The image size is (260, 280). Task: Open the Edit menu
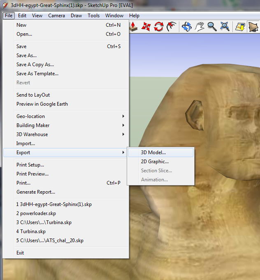click(22, 16)
